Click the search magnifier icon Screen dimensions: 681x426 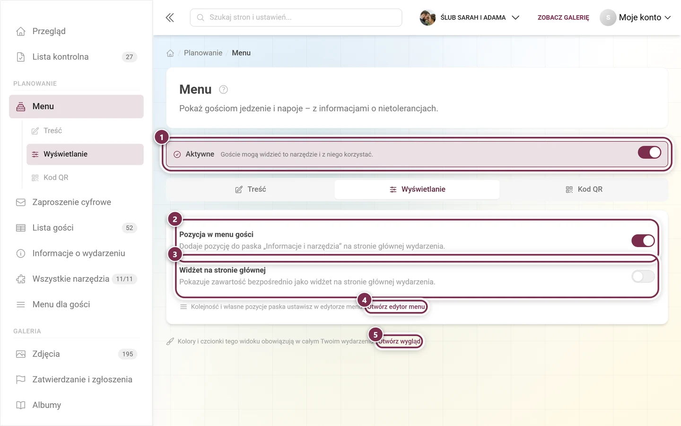tap(201, 18)
